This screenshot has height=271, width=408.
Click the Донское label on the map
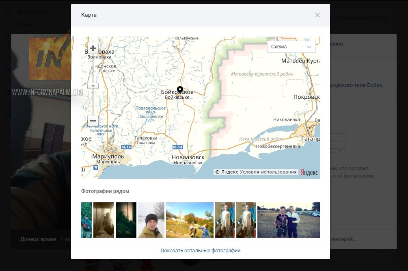[107, 66]
